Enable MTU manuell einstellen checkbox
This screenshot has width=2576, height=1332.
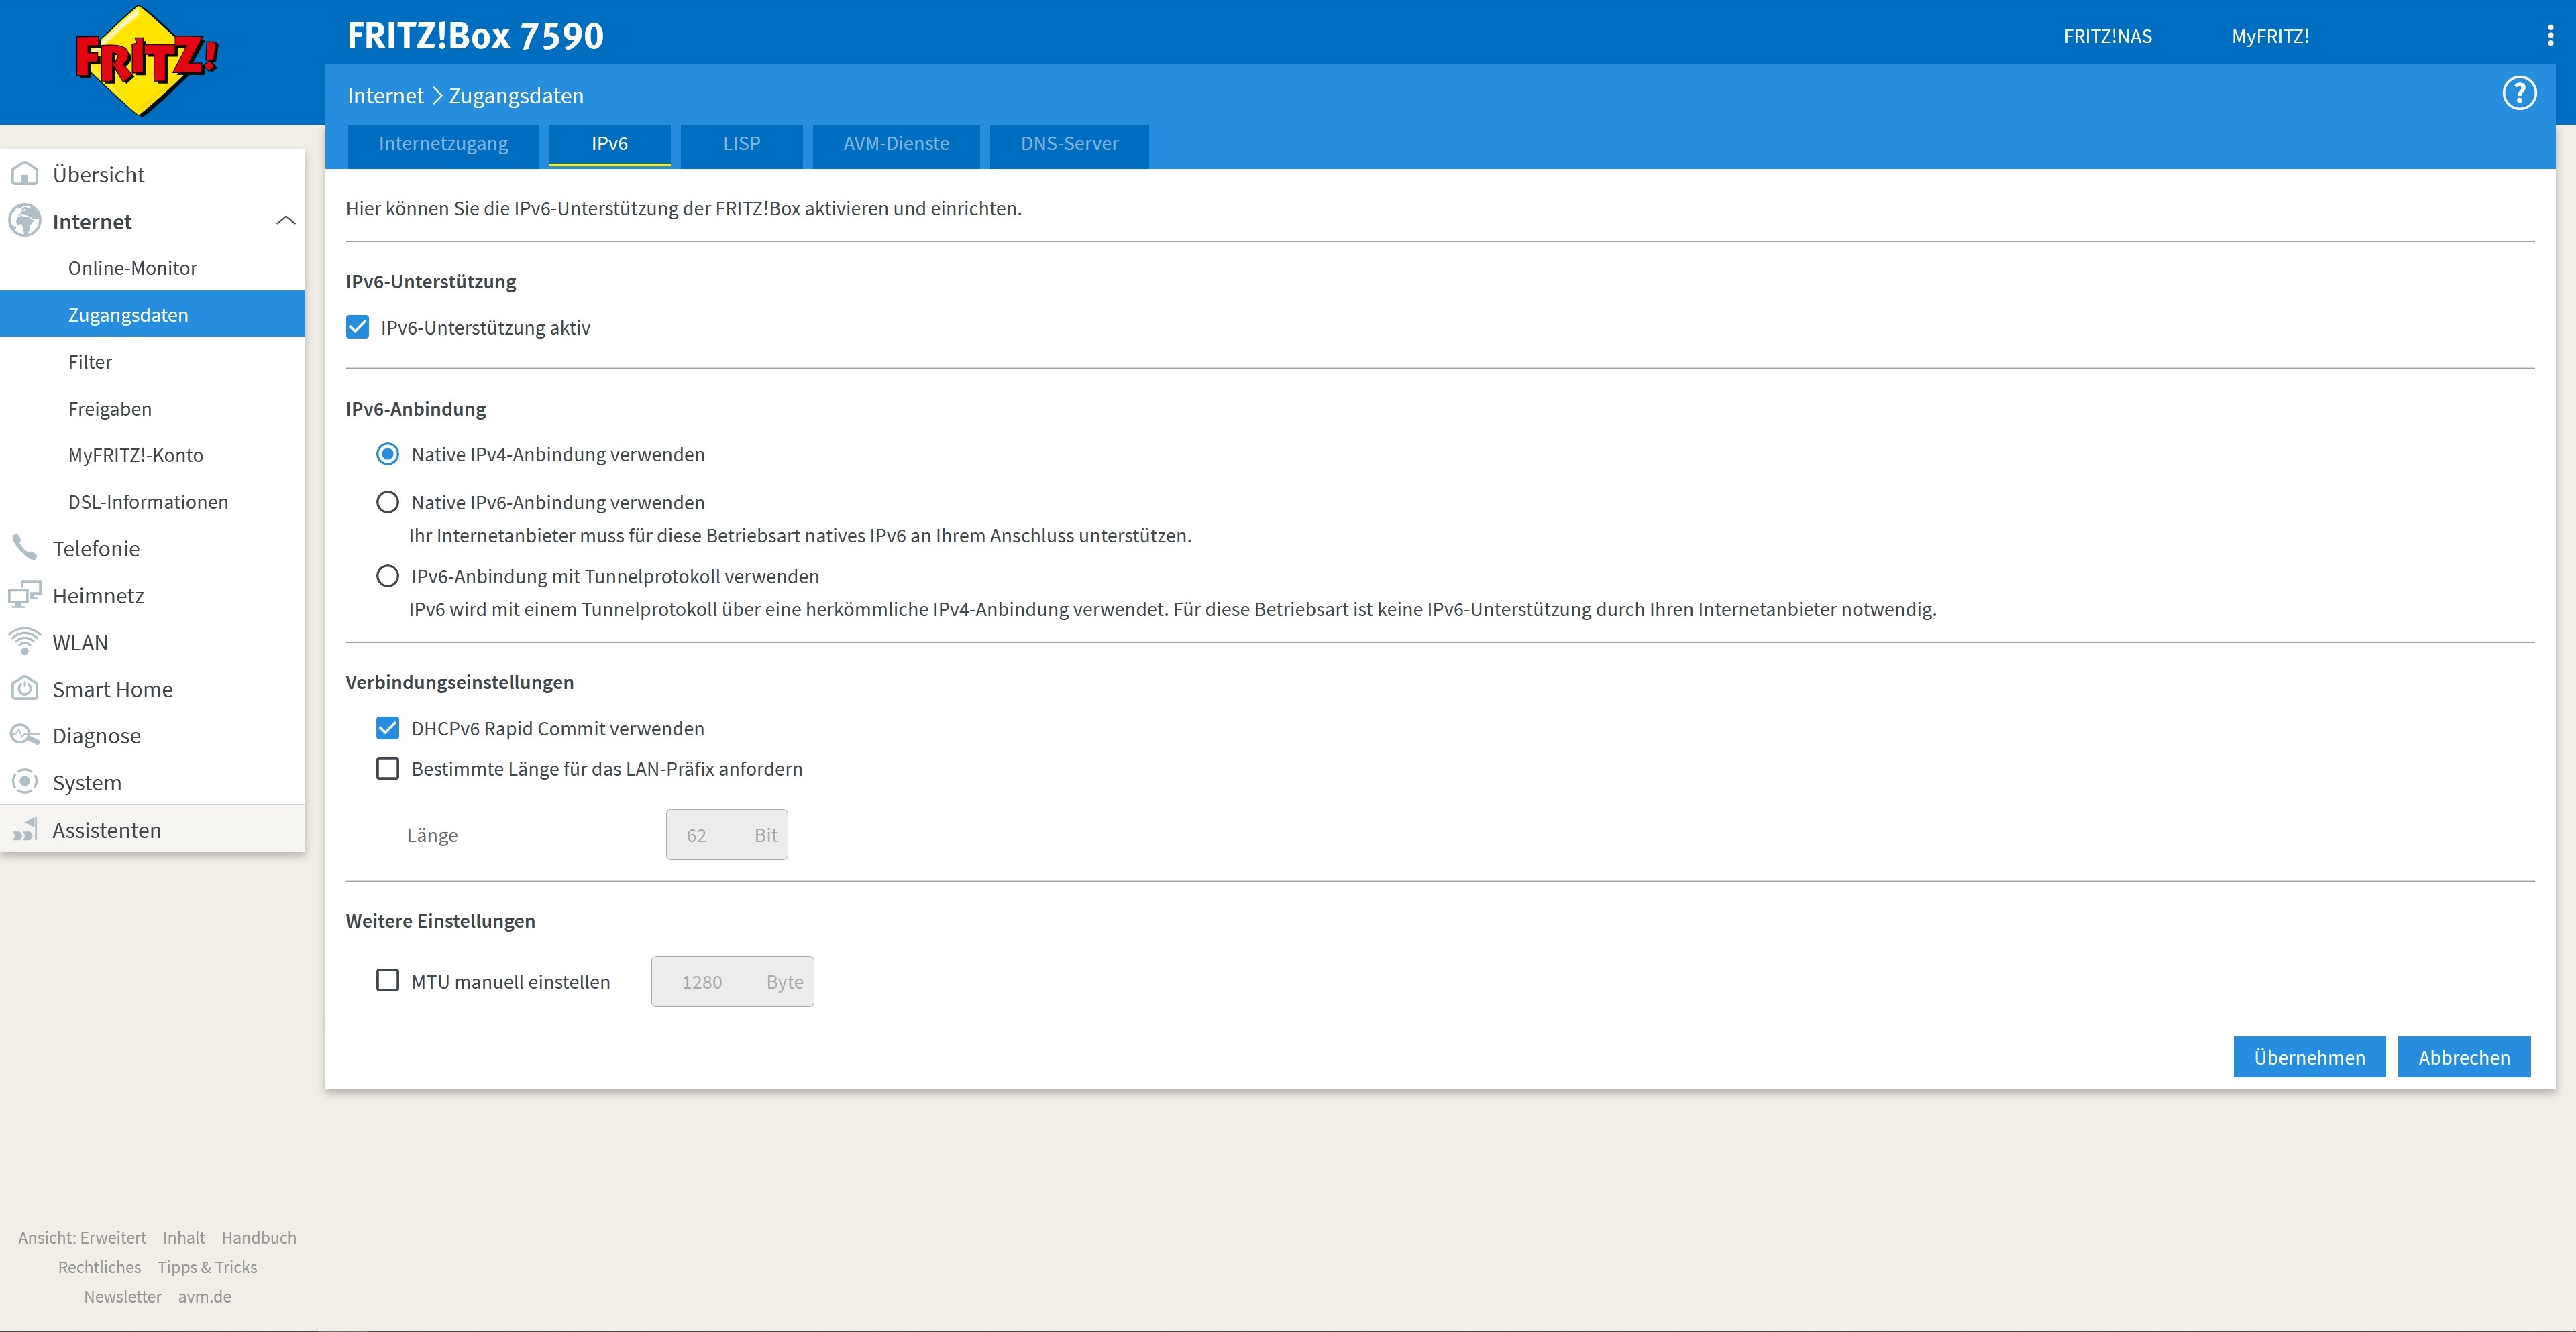point(387,981)
